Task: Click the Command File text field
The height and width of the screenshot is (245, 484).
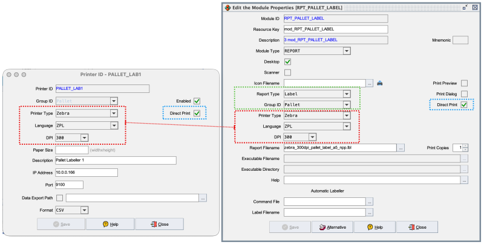Action: click(x=325, y=202)
